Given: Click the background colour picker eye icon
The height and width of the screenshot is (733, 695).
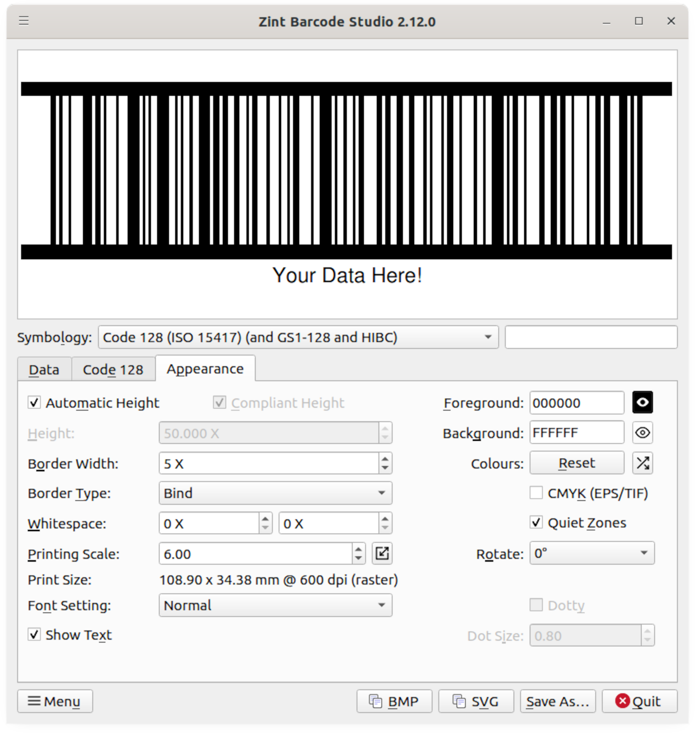Looking at the screenshot, I should point(642,433).
